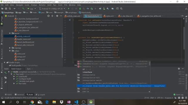Minimize the Build panel with minus icon

click(x=183, y=69)
